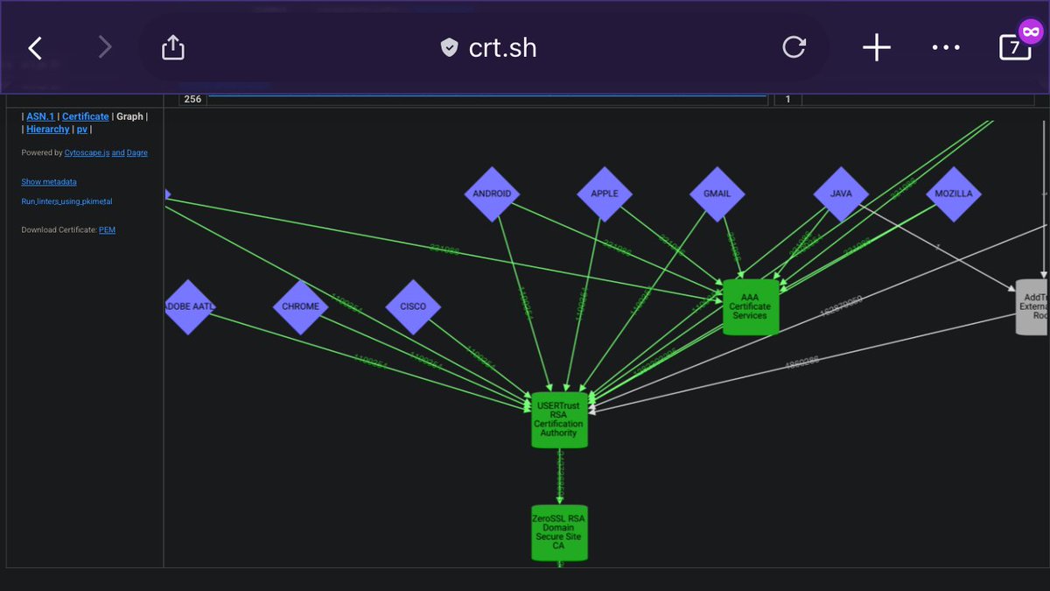Click the Show metadata link
Image resolution: width=1050 pixels, height=591 pixels.
[49, 181]
